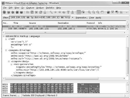Show hidden toolbar items chevron
The width and height of the screenshot is (130, 98).
[126, 12]
